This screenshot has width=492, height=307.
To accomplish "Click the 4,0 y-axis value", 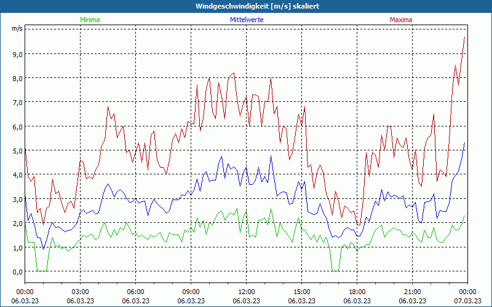I will [x=18, y=175].
